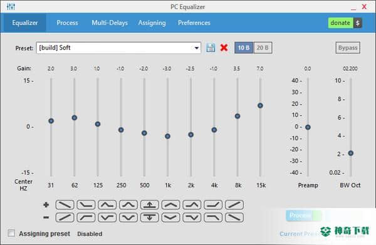Click the 15k band slider handle

click(x=260, y=105)
